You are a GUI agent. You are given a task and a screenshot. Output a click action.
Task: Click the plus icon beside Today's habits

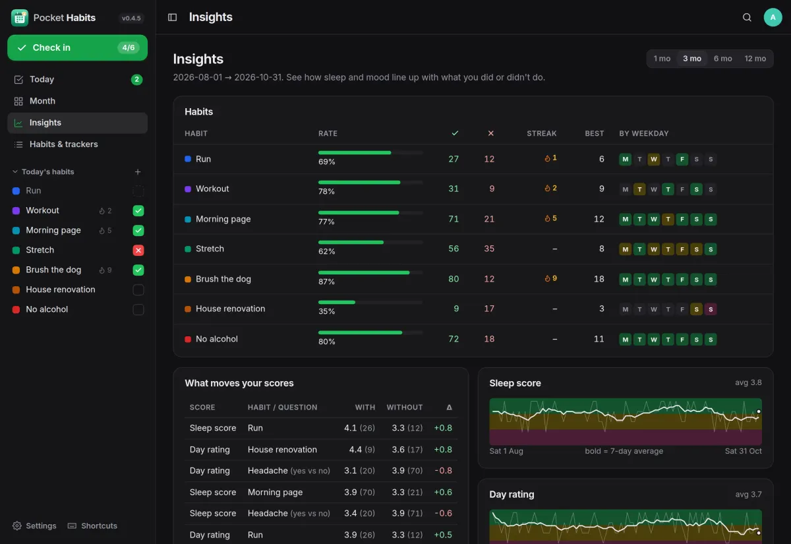[x=138, y=172]
